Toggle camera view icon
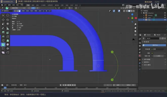 pos(135,31)
